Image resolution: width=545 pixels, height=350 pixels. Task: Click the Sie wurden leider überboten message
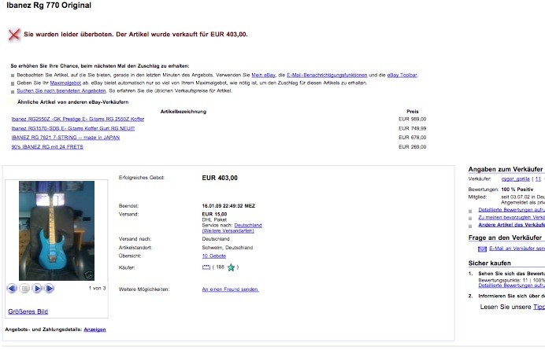tap(135, 35)
